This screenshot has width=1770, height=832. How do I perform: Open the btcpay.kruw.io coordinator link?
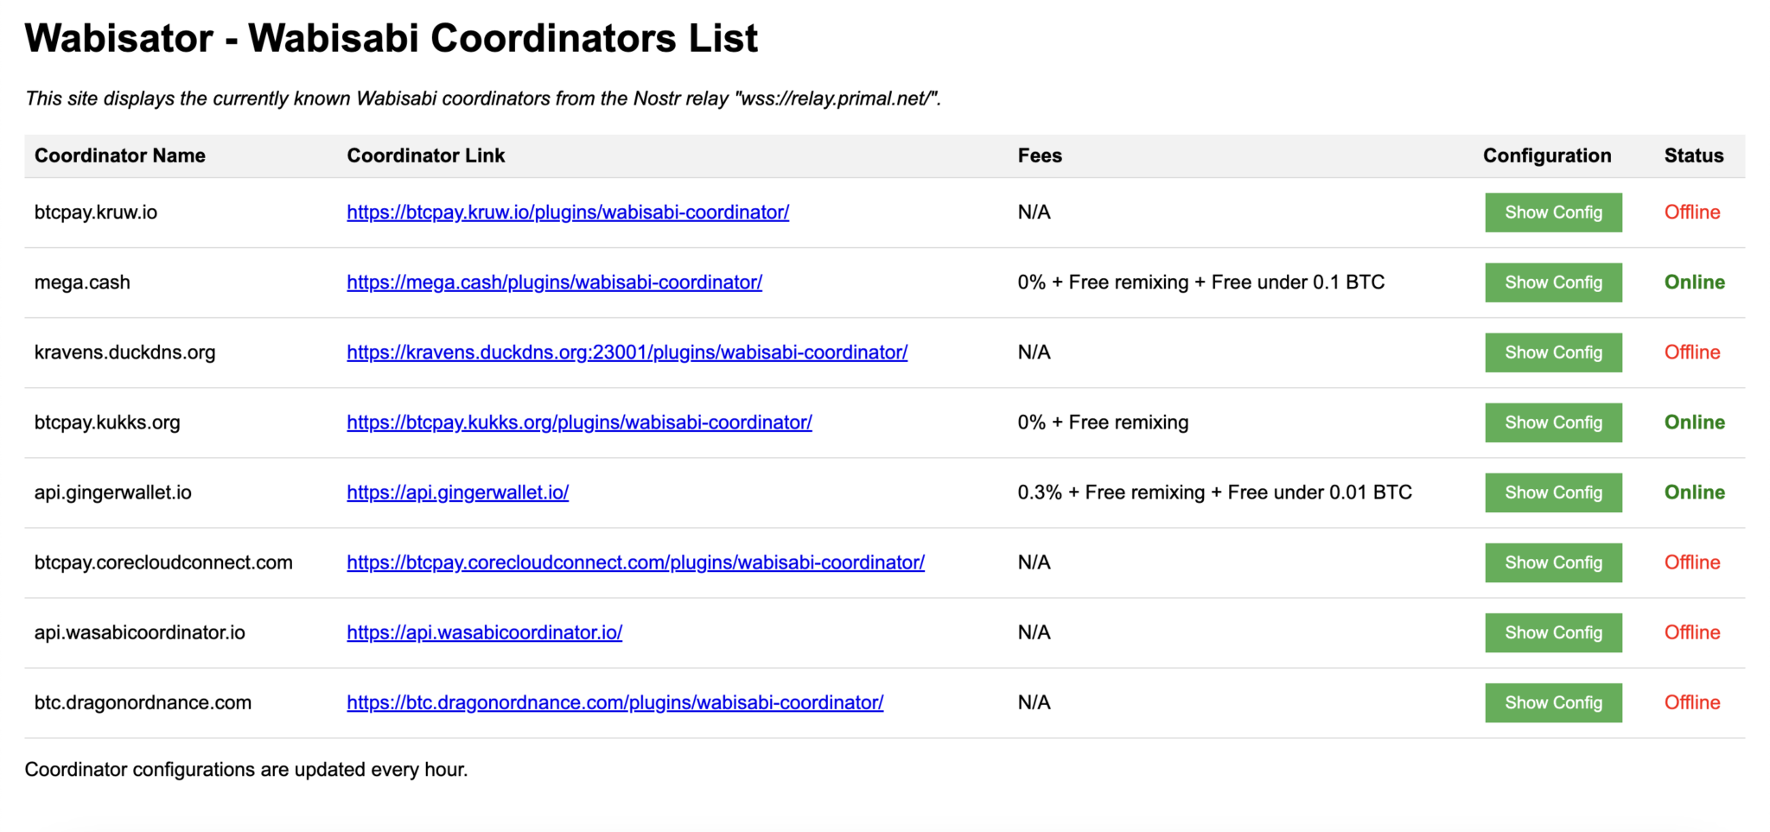pos(567,212)
